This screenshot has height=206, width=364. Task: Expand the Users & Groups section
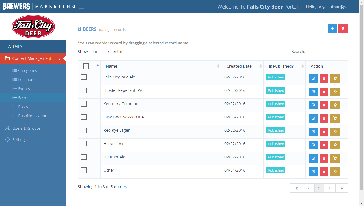pyautogui.click(x=33, y=128)
